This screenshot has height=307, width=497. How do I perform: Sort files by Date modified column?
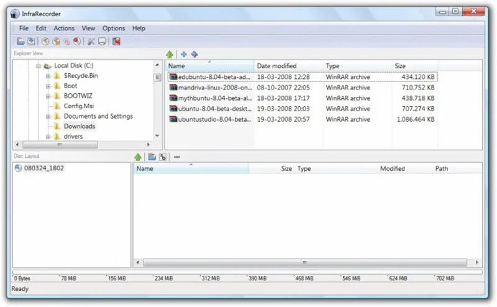coord(288,66)
